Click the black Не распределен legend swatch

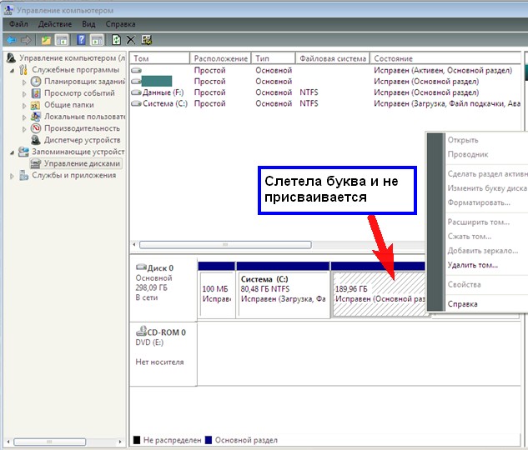click(x=137, y=440)
